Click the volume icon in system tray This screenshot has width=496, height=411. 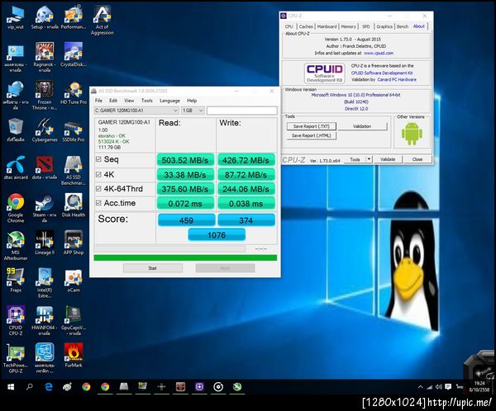click(x=438, y=387)
